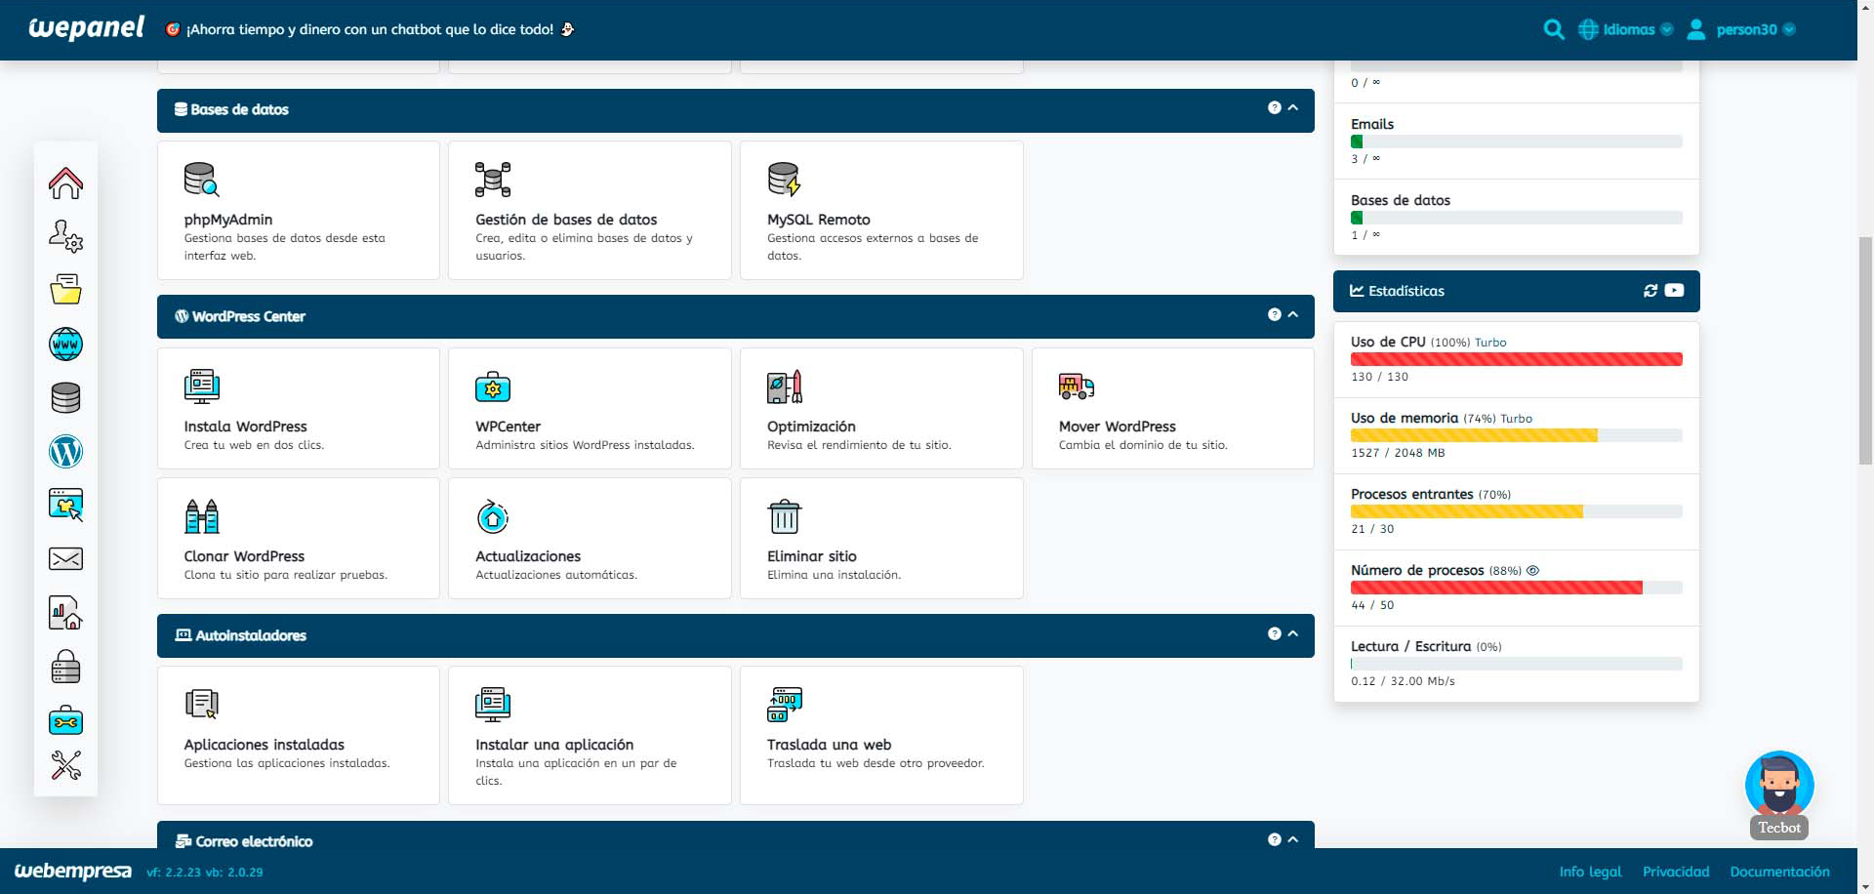Click the wepanel logo

pos(87,28)
